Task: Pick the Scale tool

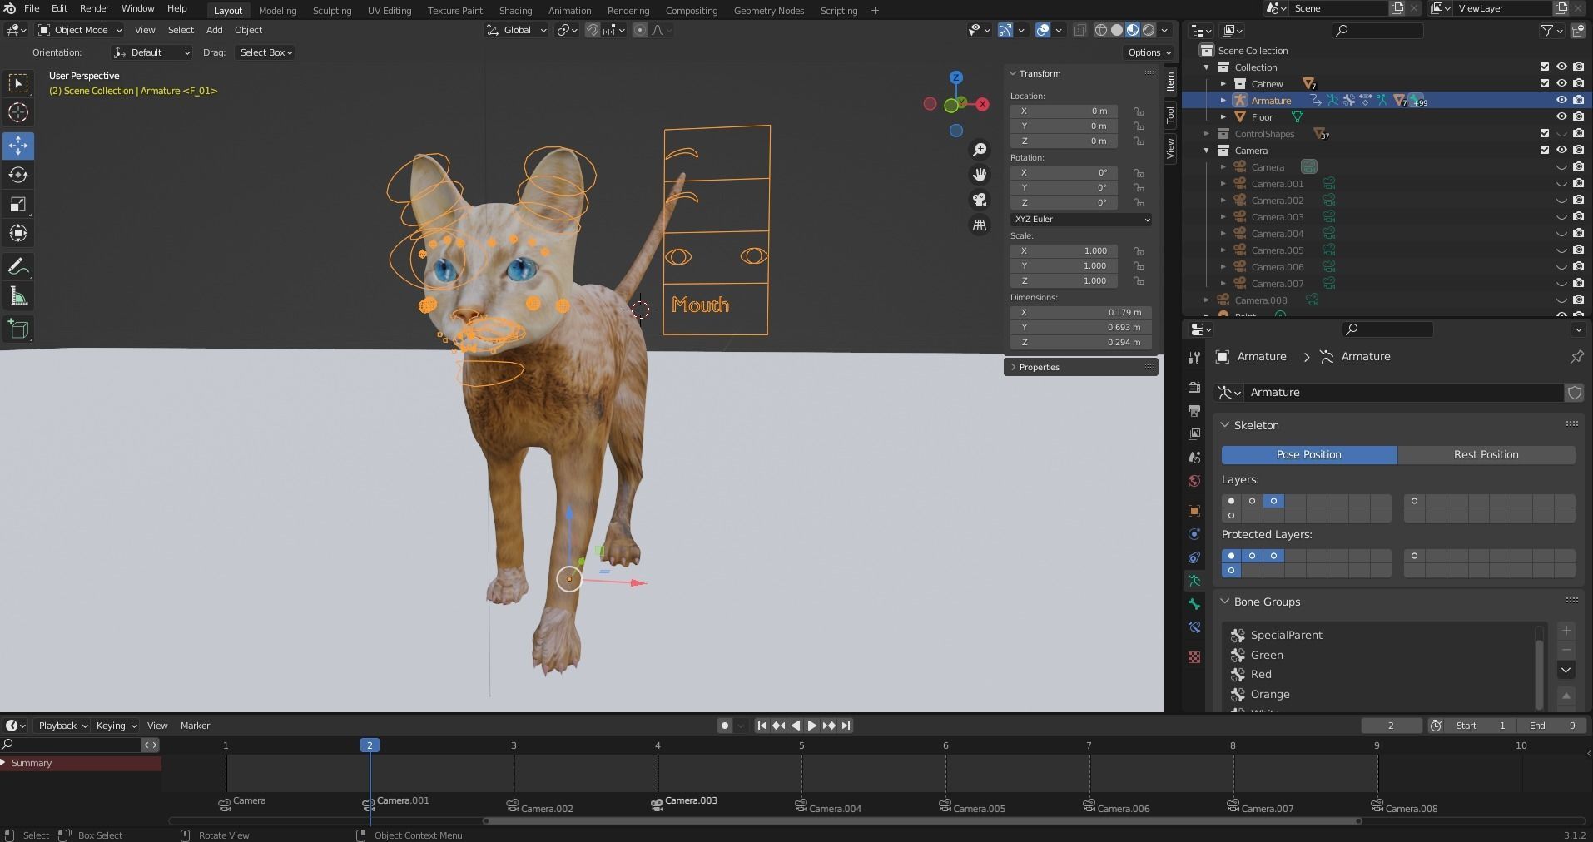Action: 18,204
